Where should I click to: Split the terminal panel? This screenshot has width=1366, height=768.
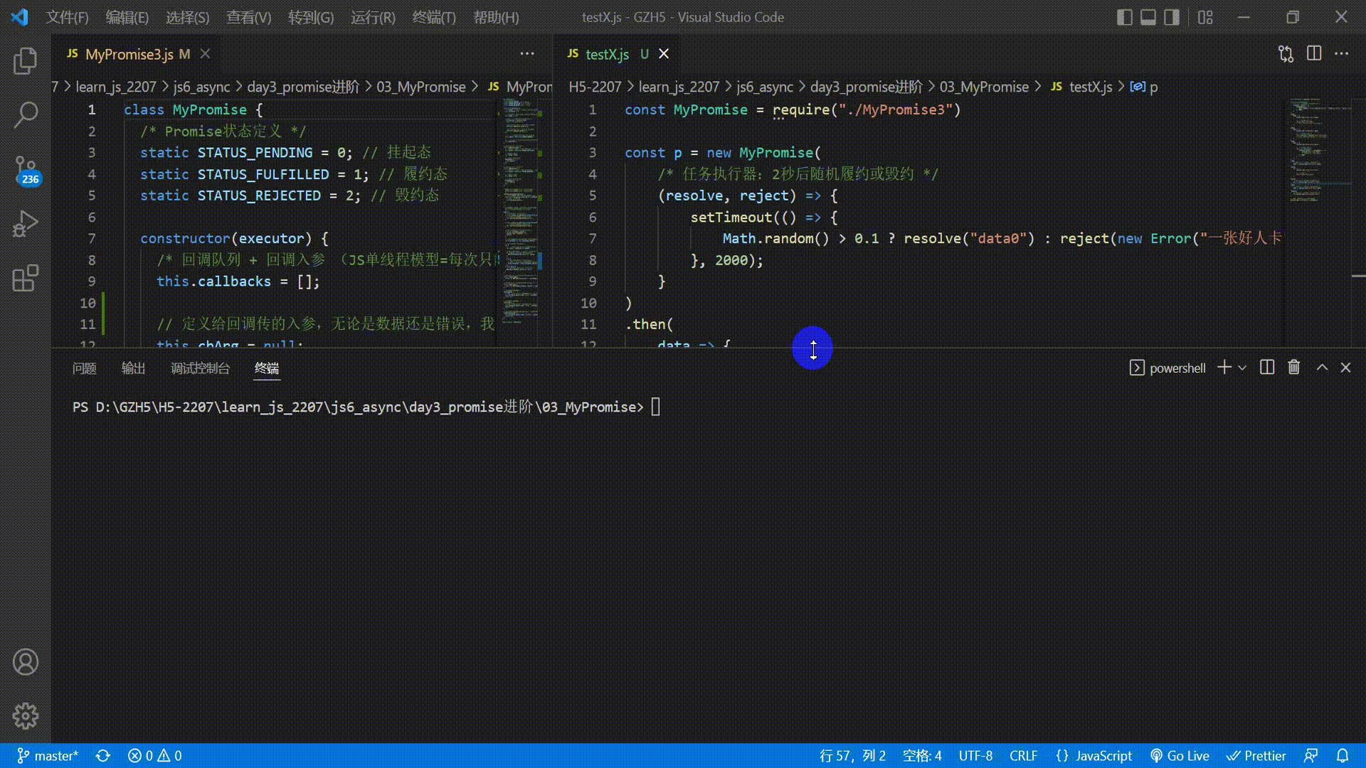(1267, 368)
